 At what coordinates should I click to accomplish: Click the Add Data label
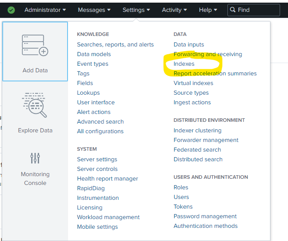tap(35, 71)
